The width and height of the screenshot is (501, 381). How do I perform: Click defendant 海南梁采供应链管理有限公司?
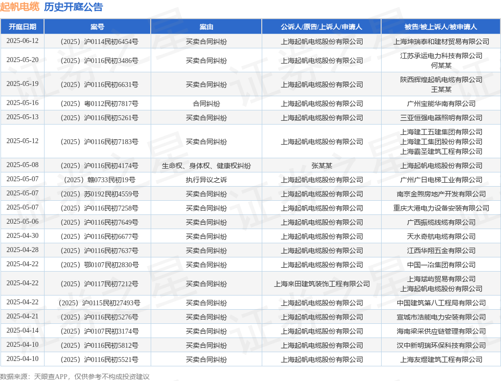[x=441, y=331]
